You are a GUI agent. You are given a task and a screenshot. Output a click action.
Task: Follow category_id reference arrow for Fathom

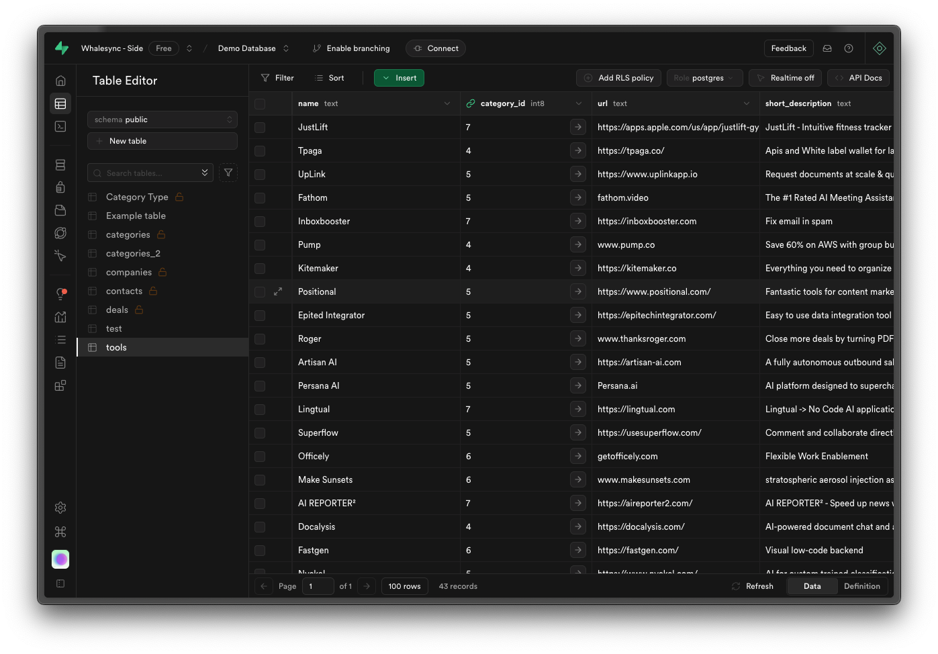click(578, 197)
